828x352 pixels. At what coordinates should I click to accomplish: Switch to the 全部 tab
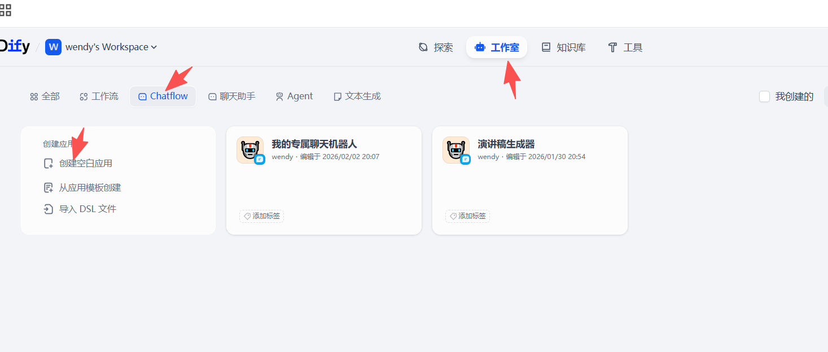pos(45,96)
